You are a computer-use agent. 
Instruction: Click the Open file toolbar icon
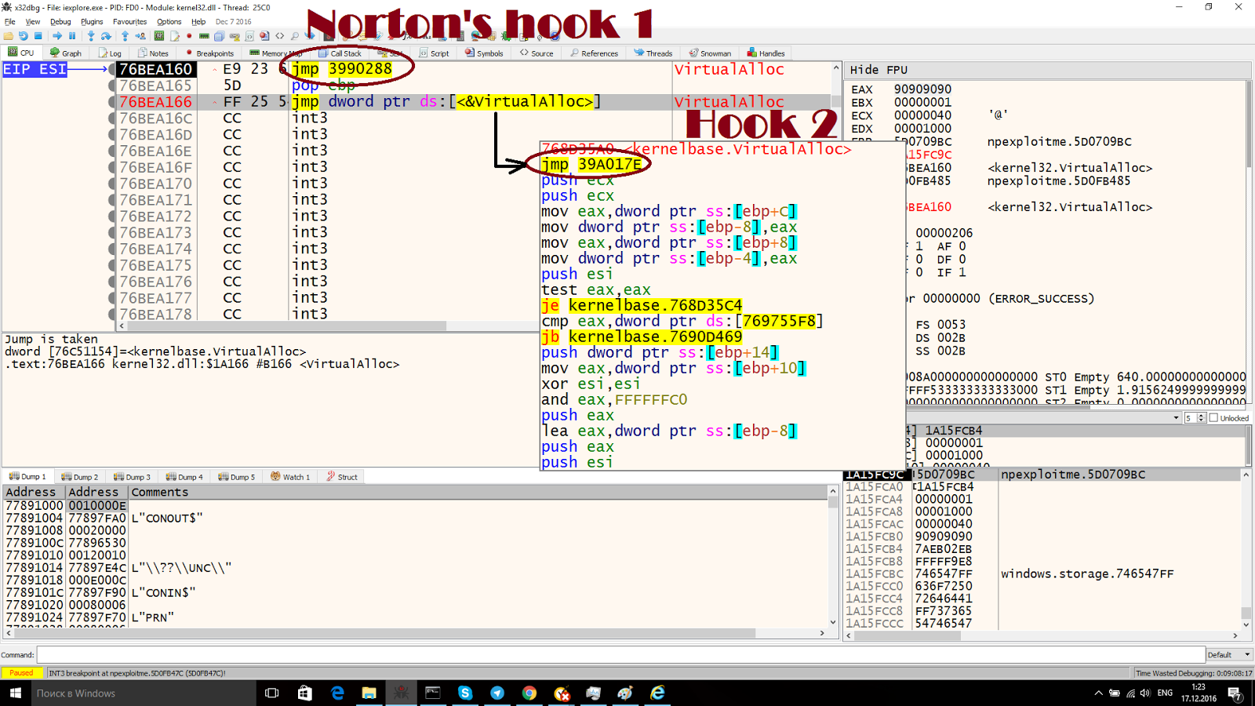coord(8,36)
